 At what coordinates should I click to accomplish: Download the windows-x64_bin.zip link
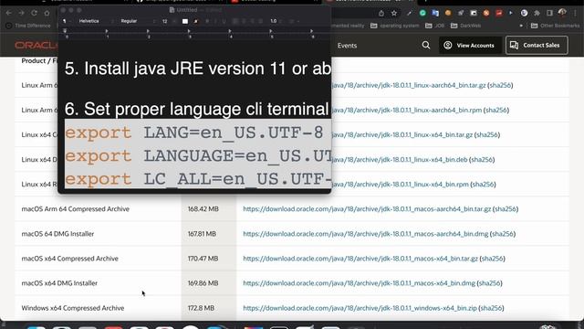[360, 308]
